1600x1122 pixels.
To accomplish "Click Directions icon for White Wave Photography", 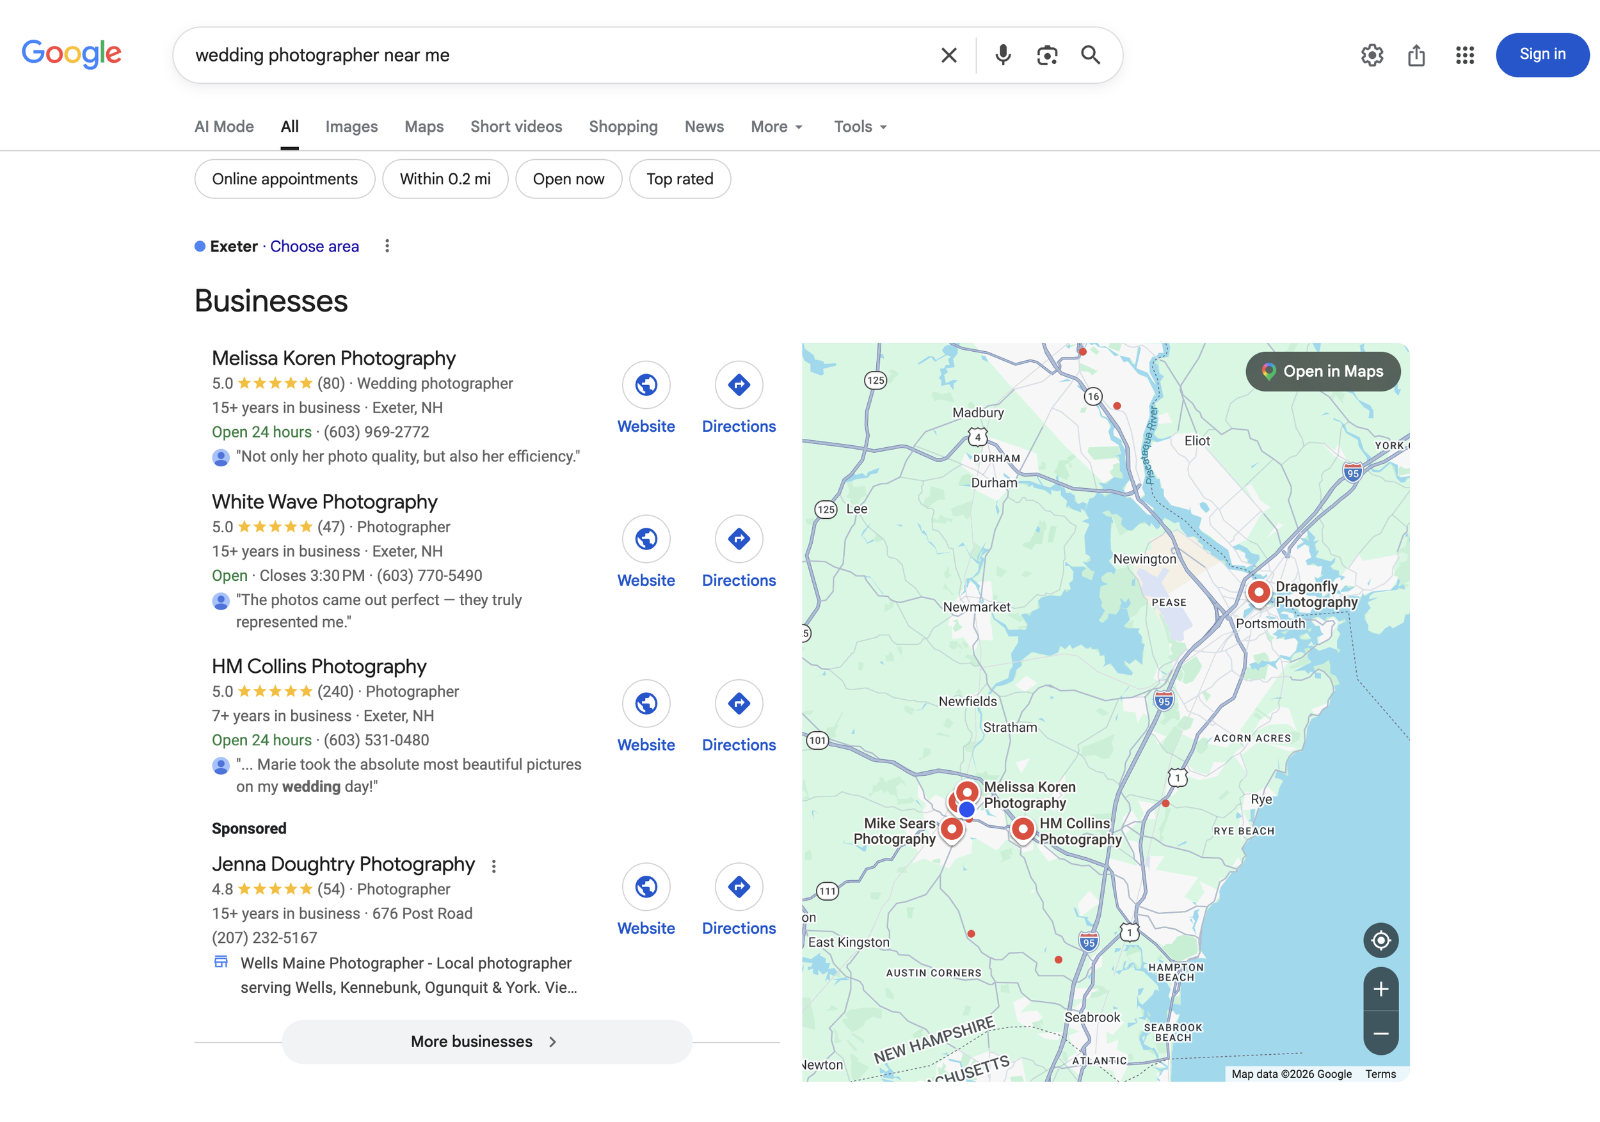I will click(x=739, y=539).
